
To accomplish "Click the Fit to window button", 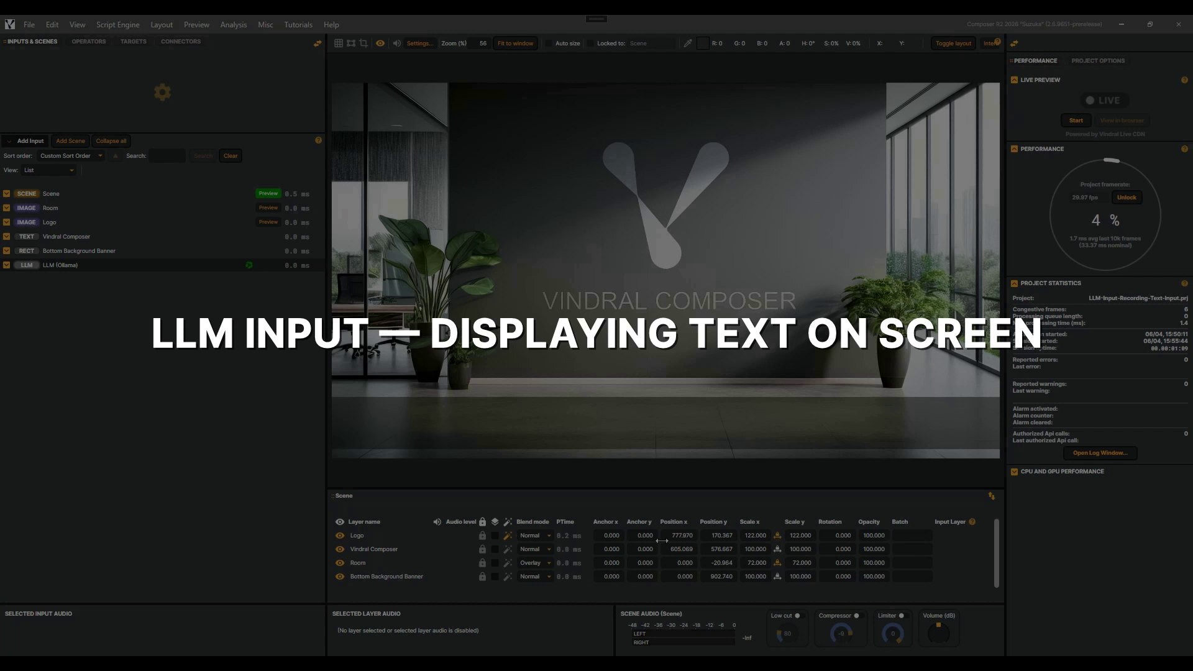I will point(515,43).
